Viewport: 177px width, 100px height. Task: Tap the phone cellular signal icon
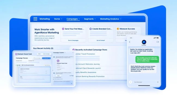[154, 38]
